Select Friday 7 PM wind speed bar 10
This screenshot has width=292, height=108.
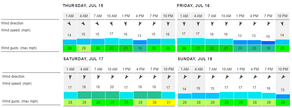(x=268, y=43)
